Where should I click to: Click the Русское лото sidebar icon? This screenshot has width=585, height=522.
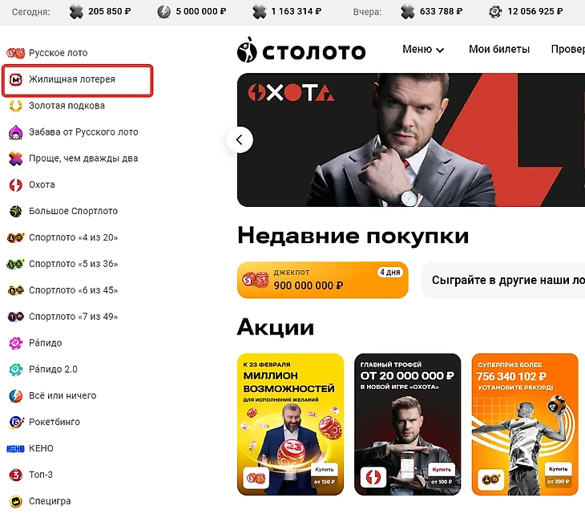click(x=16, y=53)
